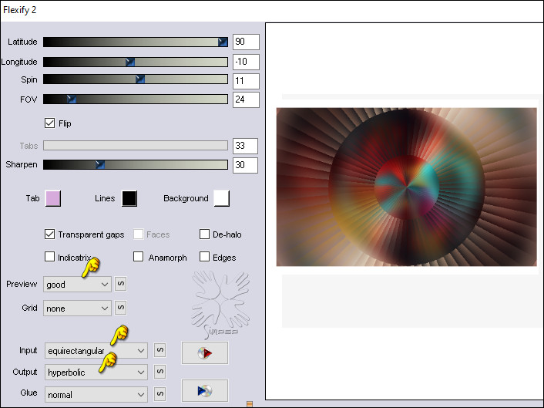The height and width of the screenshot is (408, 544).
Task: Expand the Input projection dropdown
Action: (x=96, y=351)
